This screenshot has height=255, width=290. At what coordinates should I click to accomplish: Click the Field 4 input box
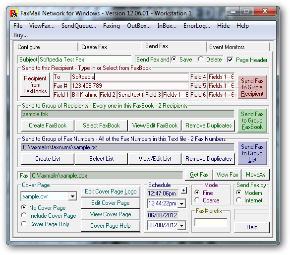tap(221, 77)
